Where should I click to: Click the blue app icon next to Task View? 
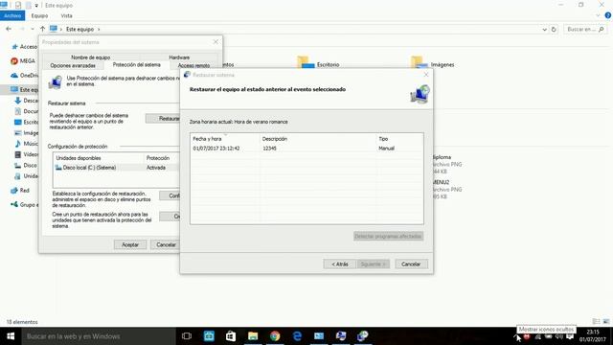(209, 336)
